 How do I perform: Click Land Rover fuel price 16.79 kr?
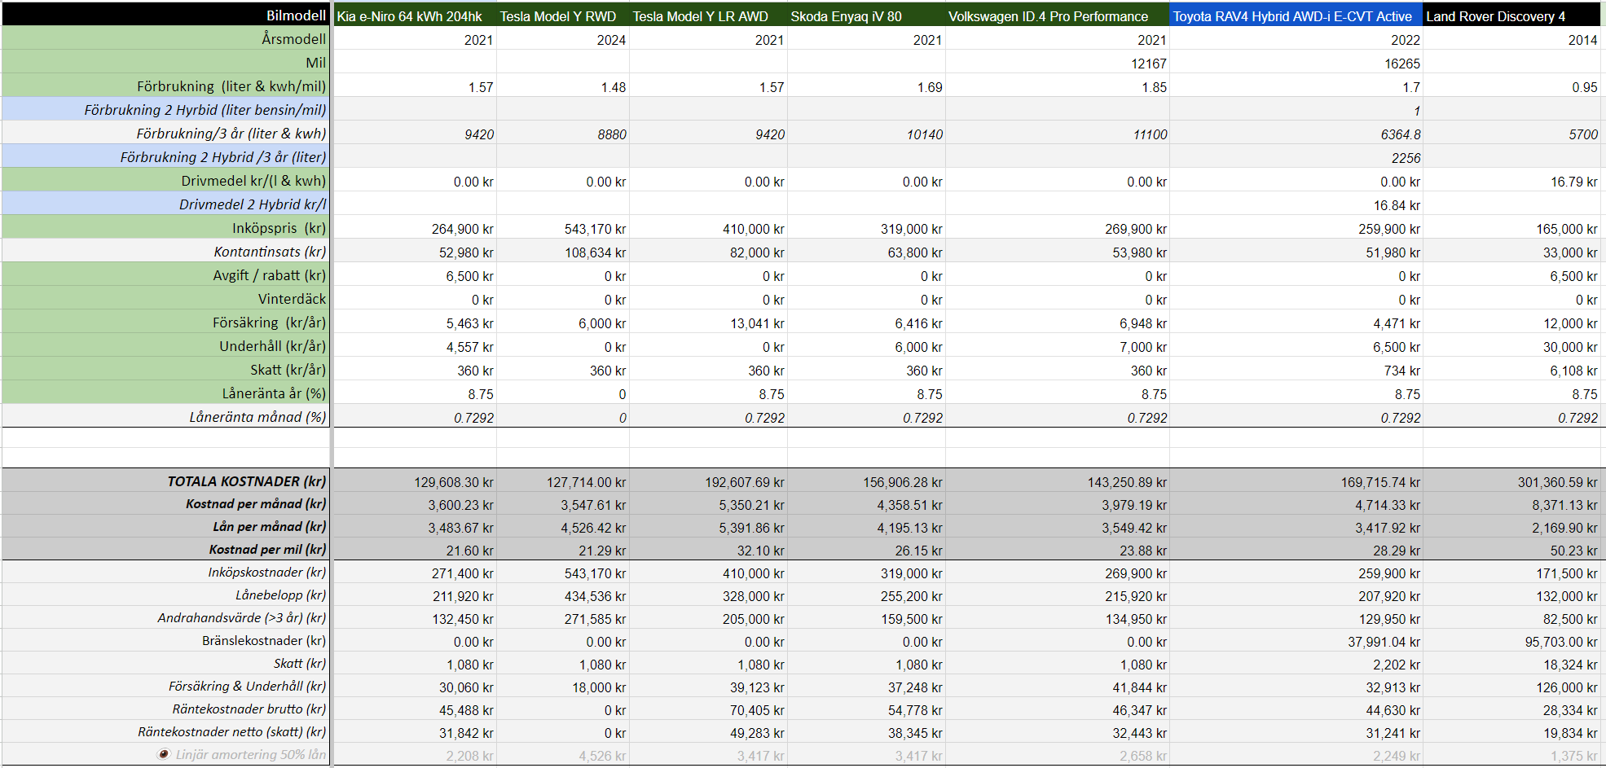pyautogui.click(x=1573, y=182)
